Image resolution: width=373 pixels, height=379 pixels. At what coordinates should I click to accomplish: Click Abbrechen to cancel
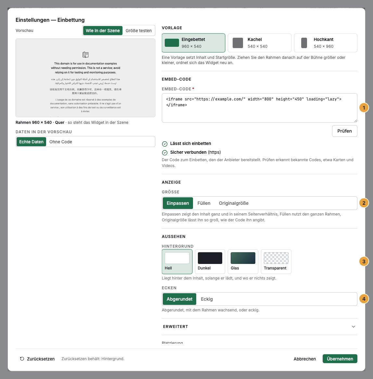[x=305, y=359]
